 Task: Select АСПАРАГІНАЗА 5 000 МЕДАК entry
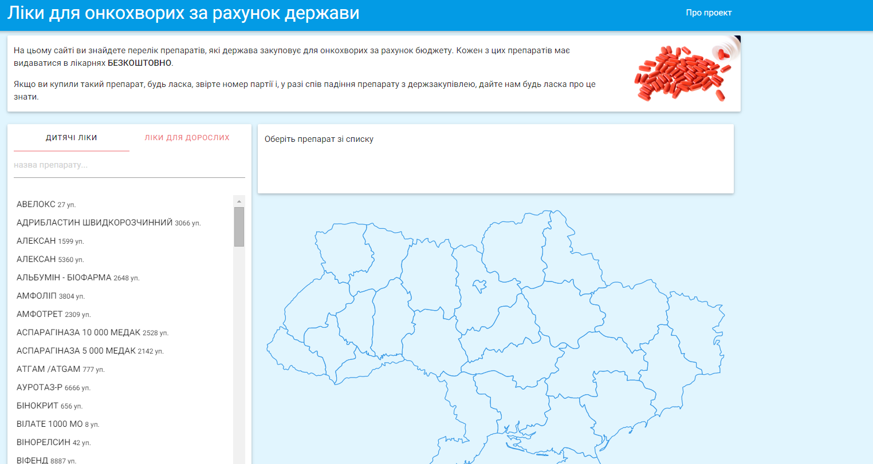[90, 351]
